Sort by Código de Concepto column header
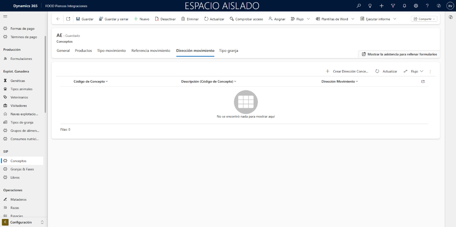This screenshot has height=227, width=456. (91, 81)
